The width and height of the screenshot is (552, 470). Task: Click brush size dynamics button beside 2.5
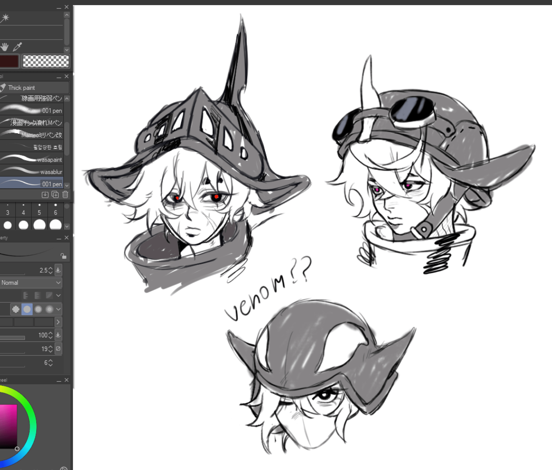pyautogui.click(x=58, y=270)
